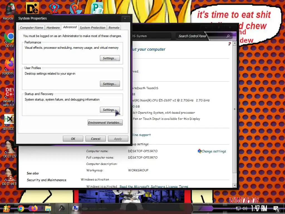
Task: Switch to the System control panel taskbar icon
Action: coord(75,208)
